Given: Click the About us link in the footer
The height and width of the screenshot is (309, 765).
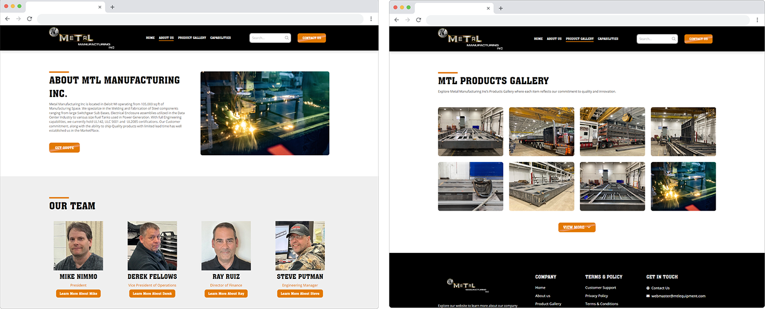Looking at the screenshot, I should coord(542,296).
